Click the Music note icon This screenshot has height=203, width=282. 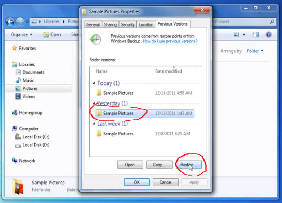click(x=18, y=80)
